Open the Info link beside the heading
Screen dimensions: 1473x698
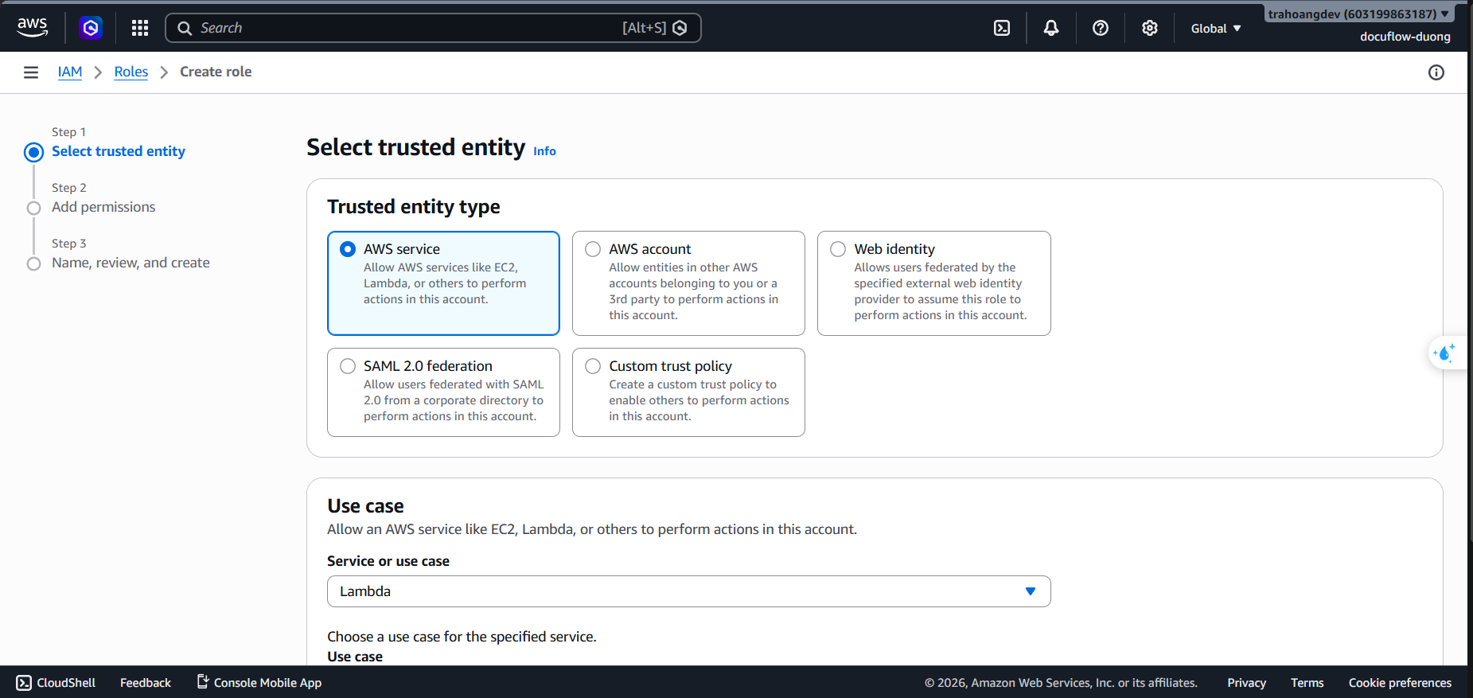[544, 151]
